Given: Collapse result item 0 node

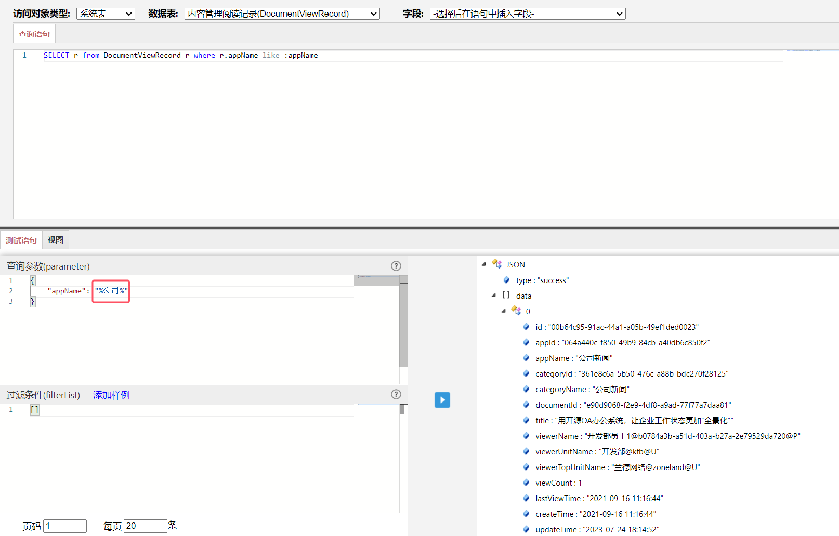Looking at the screenshot, I should (504, 311).
